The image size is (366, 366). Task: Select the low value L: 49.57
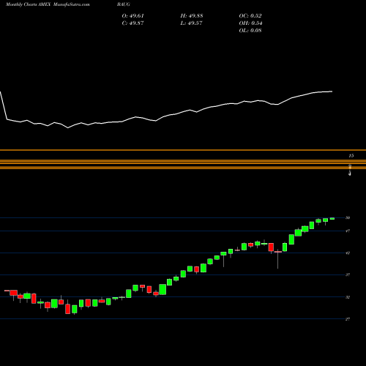[192, 23]
